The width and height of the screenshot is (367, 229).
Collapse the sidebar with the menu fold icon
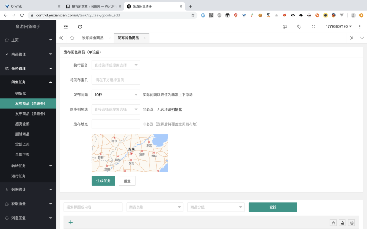tap(66, 26)
